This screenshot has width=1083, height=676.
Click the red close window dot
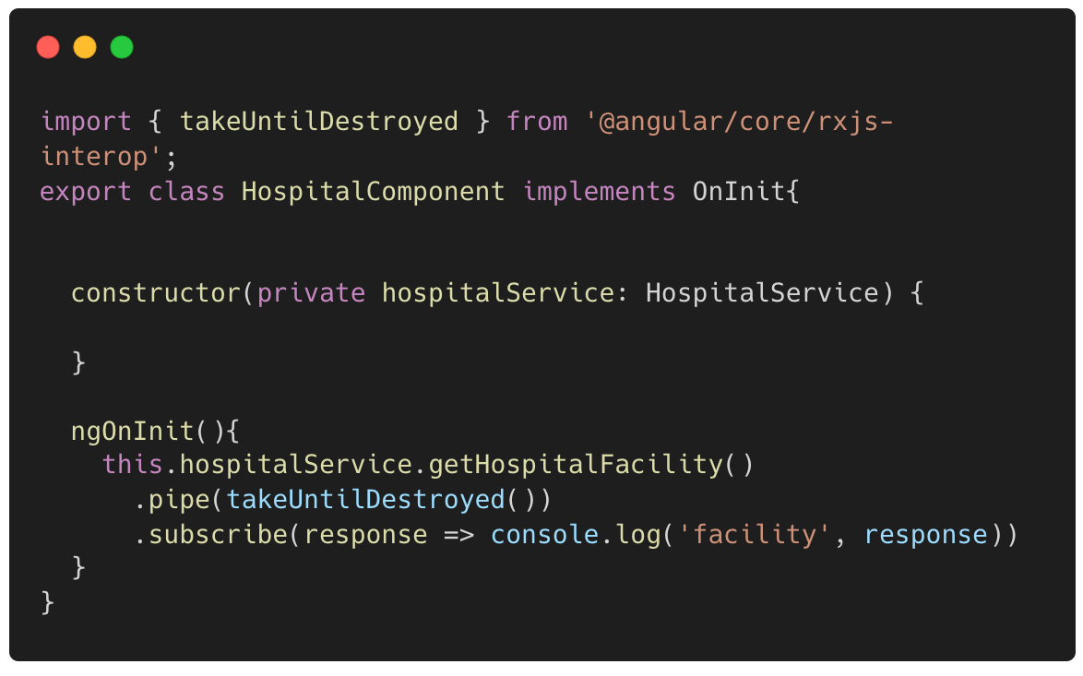tap(48, 47)
